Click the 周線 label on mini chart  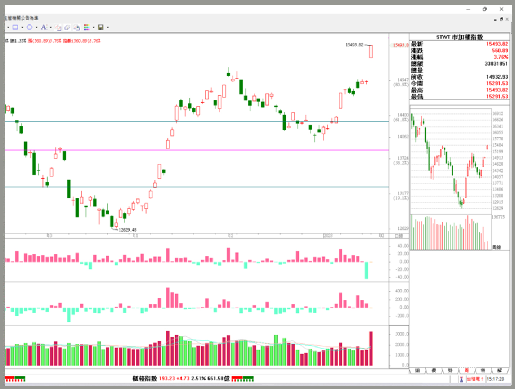tap(497, 247)
